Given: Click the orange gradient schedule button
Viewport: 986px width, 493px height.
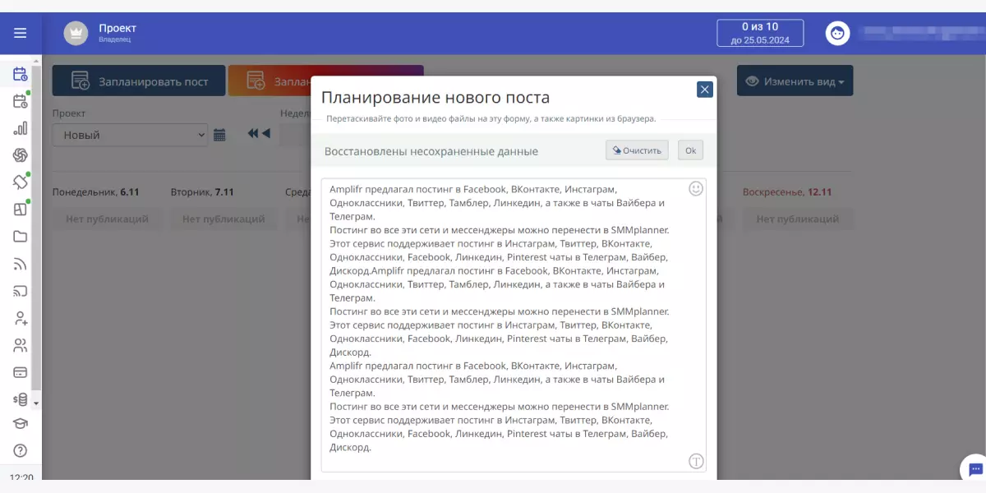Looking at the screenshot, I should click(x=269, y=81).
